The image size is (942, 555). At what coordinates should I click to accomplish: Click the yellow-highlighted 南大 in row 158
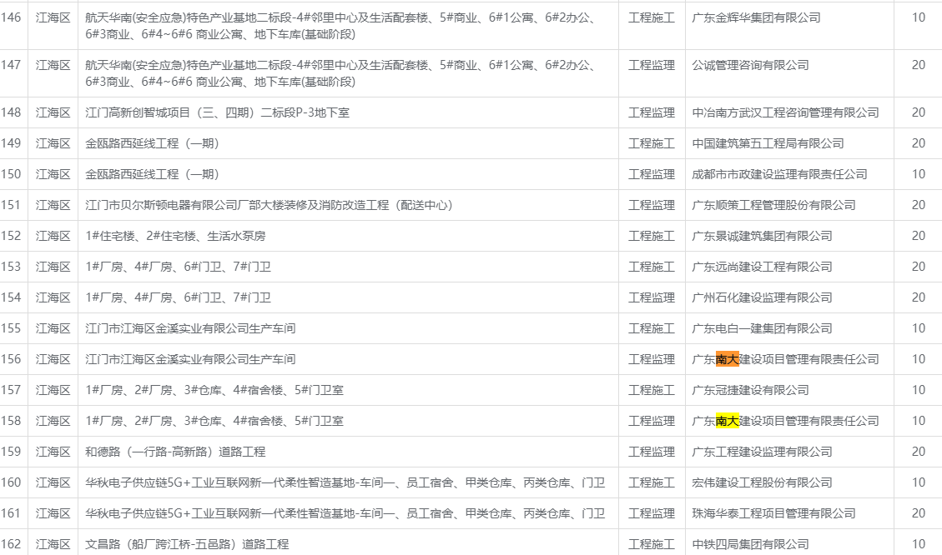[727, 421]
